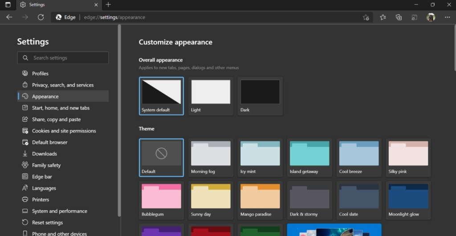The image size is (456, 236).
Task: Select the System default appearance option
Action: point(161,96)
